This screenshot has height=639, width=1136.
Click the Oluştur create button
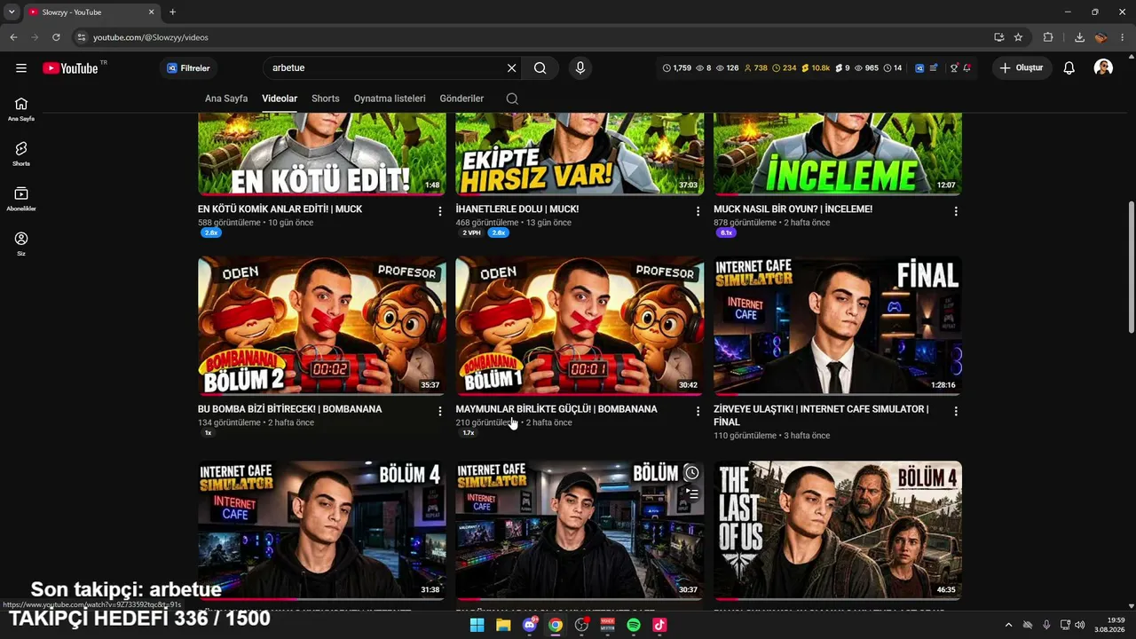click(1022, 68)
